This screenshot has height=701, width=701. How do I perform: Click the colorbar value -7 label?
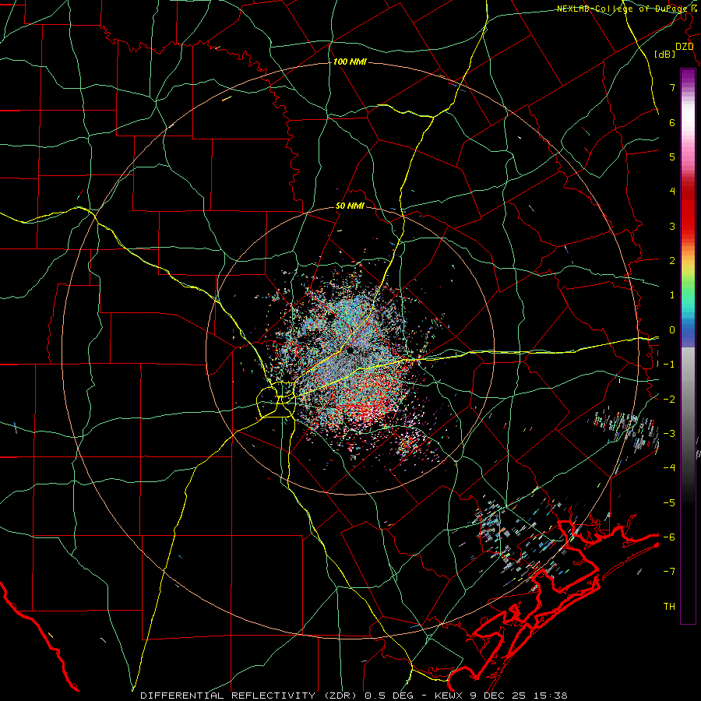point(669,572)
